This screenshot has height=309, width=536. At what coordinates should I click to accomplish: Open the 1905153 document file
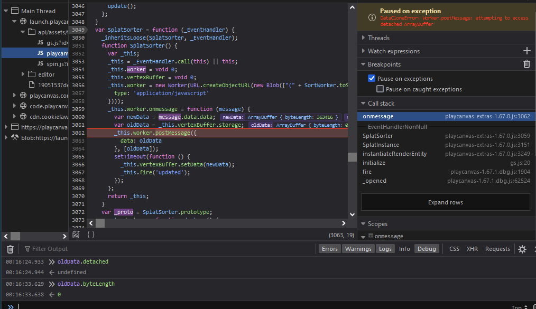coord(49,85)
